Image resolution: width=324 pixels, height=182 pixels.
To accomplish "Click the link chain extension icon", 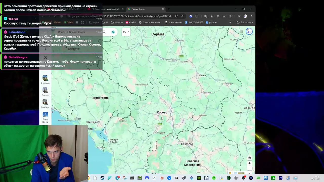I will (218, 16).
